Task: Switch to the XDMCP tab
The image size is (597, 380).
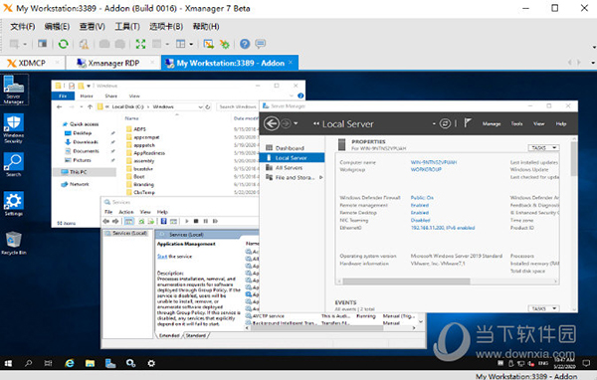Action: pyautogui.click(x=32, y=63)
